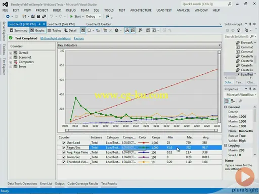The width and height of the screenshot is (259, 194).
Task: Open the ARCHITECTURE menu
Action: (x=141, y=10)
